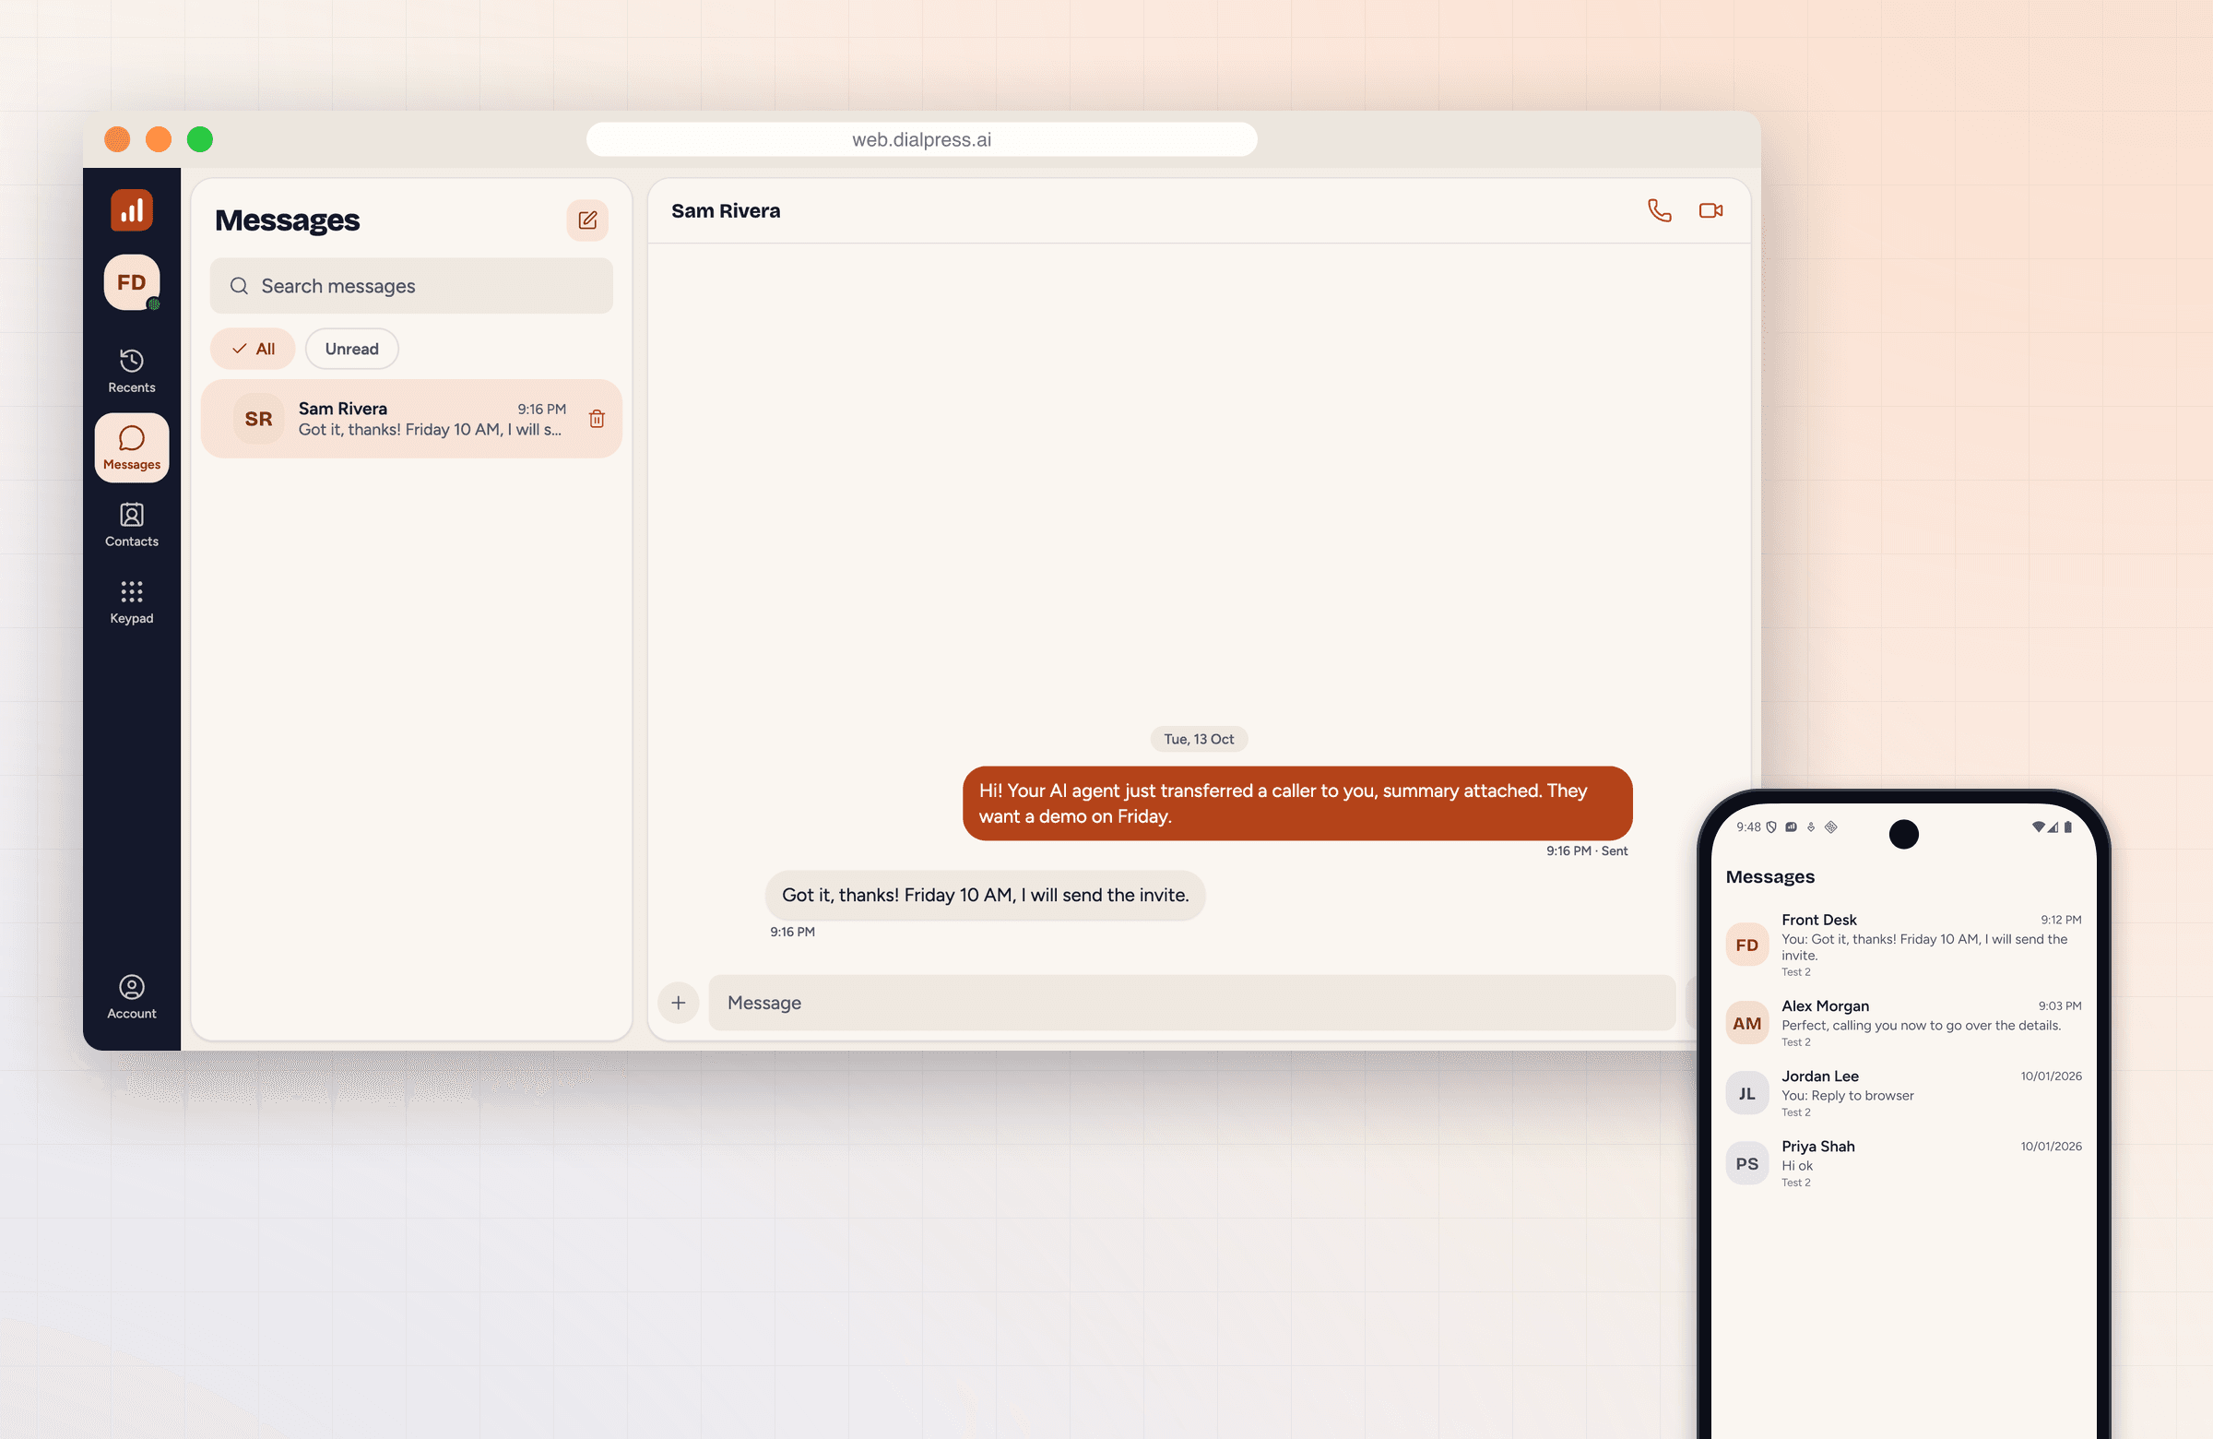Go to Messages in the sidebar
Screen dimensions: 2213x1439
click(131, 447)
